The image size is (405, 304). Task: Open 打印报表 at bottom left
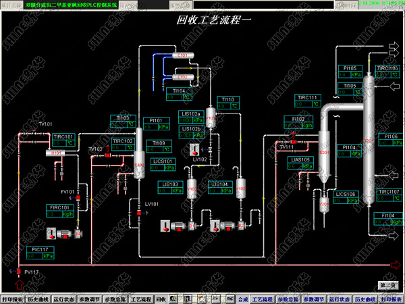pos(13,298)
